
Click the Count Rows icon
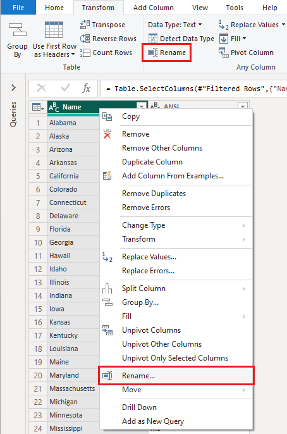pyautogui.click(x=85, y=53)
